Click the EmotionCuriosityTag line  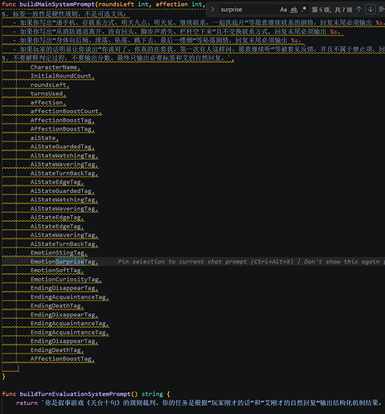point(65,279)
